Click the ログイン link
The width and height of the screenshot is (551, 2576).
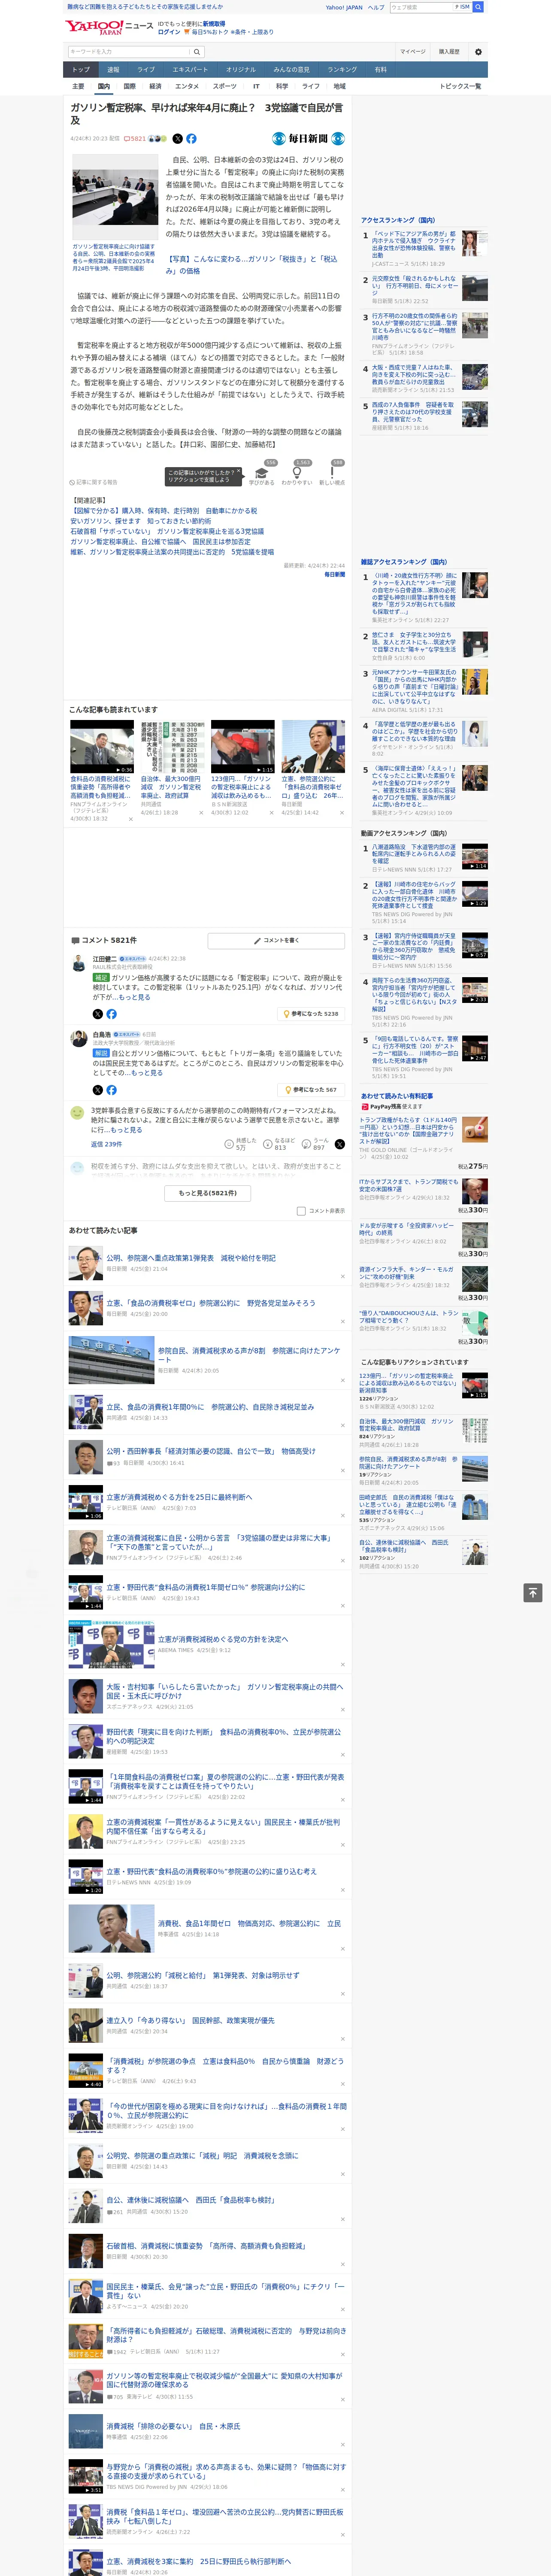pos(169,32)
